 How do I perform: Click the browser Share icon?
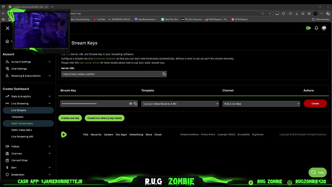tap(309, 14)
